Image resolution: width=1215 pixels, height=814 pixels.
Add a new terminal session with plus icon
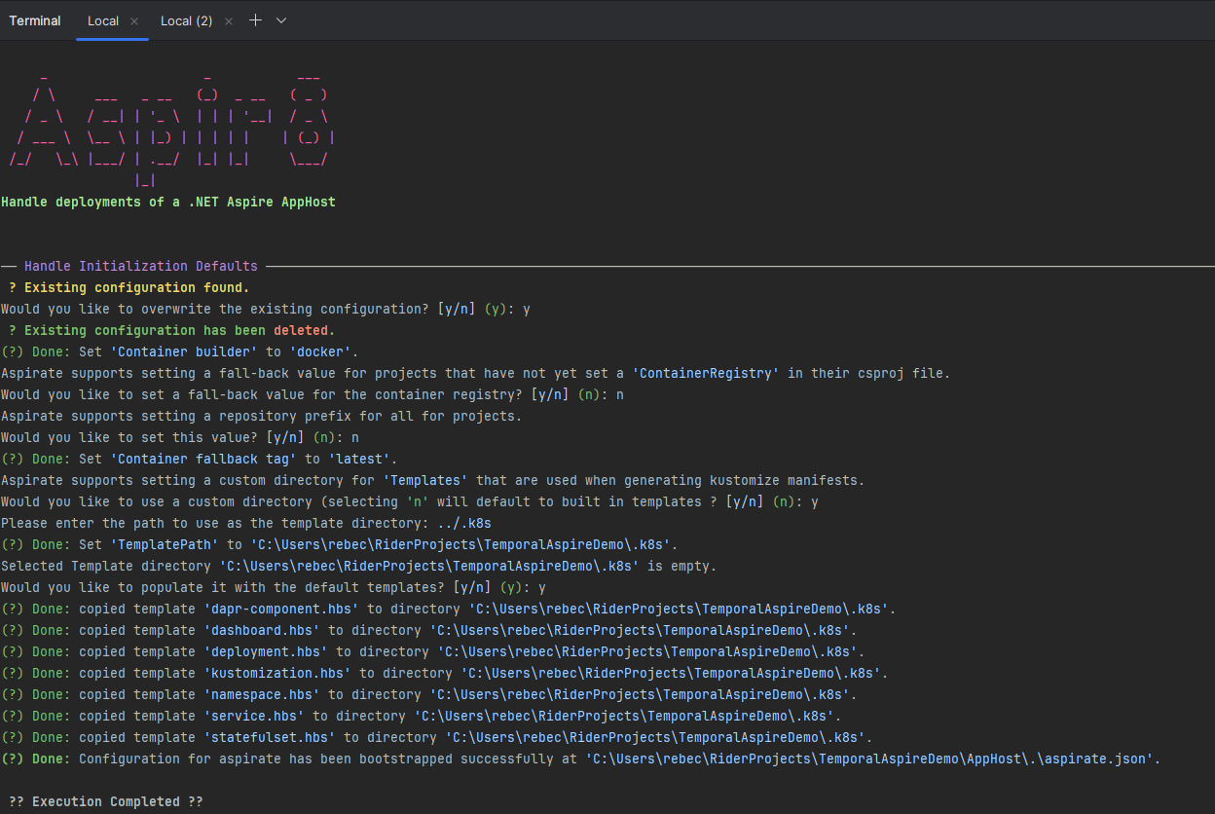[256, 20]
